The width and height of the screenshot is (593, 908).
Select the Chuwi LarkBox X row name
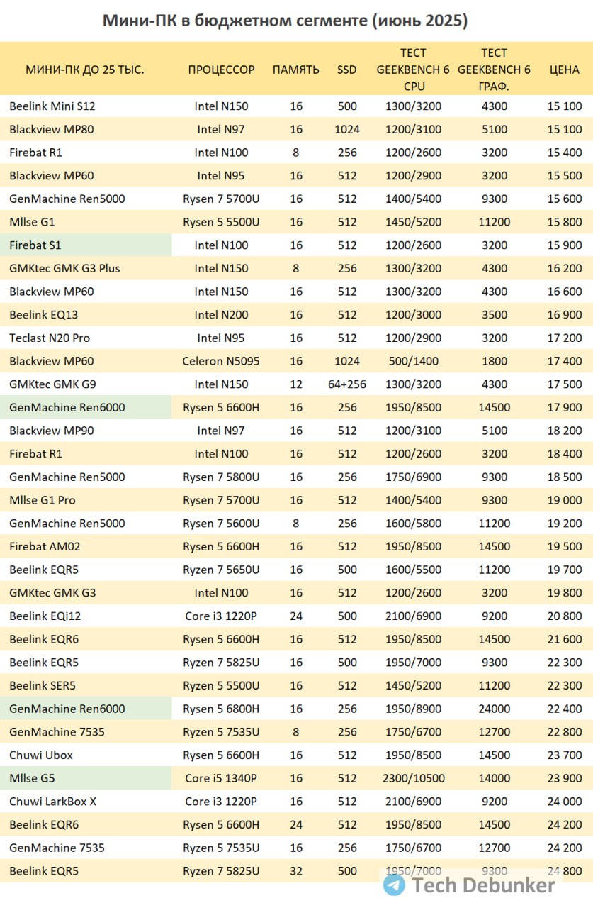53,802
